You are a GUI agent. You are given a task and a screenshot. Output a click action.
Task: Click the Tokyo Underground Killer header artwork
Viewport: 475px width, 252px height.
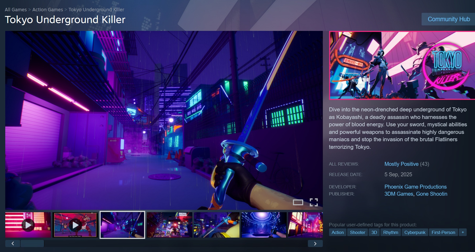pos(402,65)
